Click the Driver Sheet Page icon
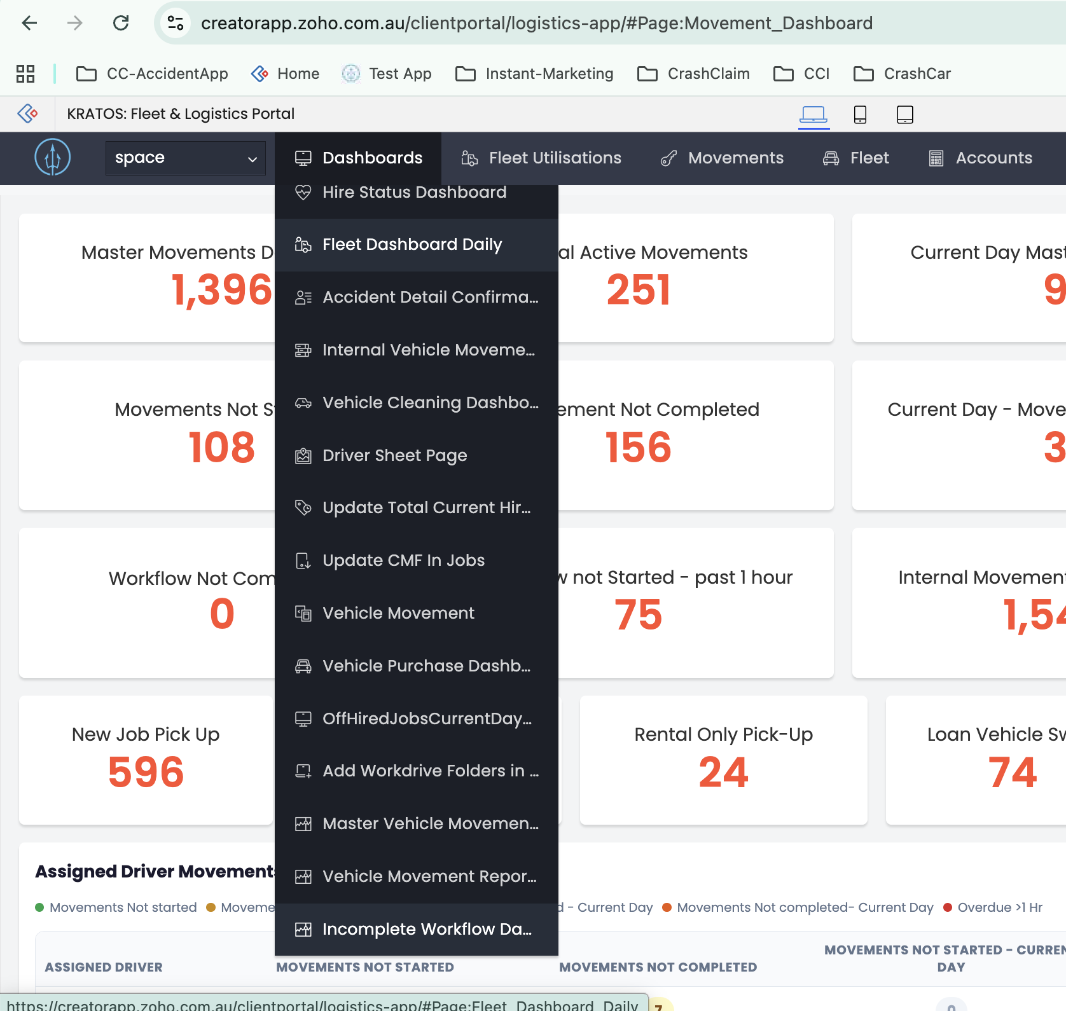Image resolution: width=1066 pixels, height=1011 pixels. pyautogui.click(x=303, y=456)
